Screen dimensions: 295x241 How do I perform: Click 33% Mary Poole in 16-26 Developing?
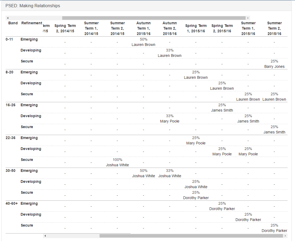pyautogui.click(x=170, y=118)
